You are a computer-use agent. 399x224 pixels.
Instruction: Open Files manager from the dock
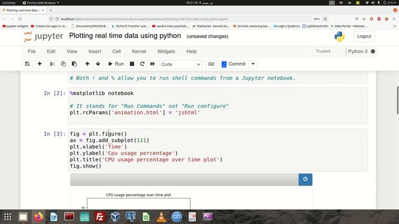[23, 217]
